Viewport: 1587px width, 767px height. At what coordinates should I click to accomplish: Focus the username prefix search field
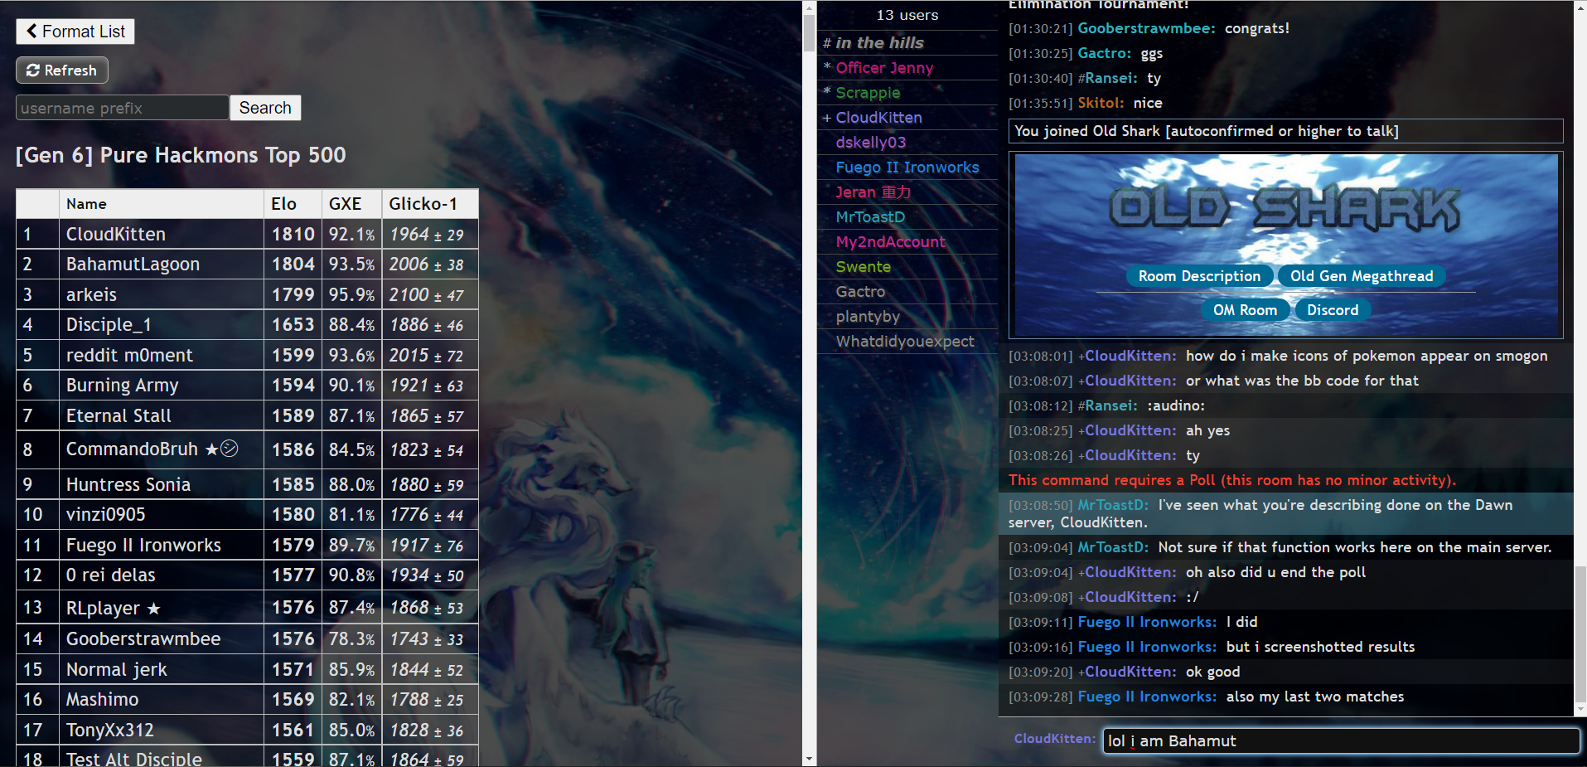click(x=122, y=108)
